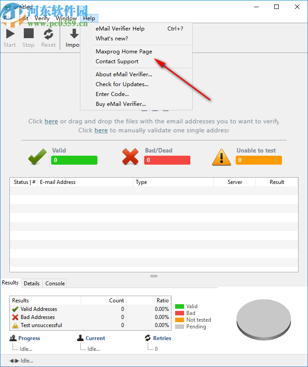The width and height of the screenshot is (308, 367).
Task: Switch to the Console tab
Action: click(x=55, y=284)
